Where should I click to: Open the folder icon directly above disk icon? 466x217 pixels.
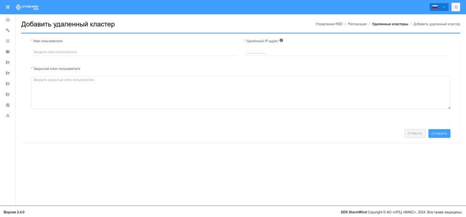pyautogui.click(x=8, y=94)
